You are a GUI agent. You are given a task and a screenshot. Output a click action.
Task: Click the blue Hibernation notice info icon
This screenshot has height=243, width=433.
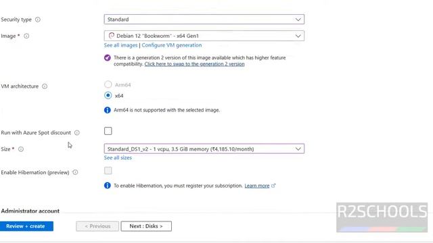click(108, 186)
